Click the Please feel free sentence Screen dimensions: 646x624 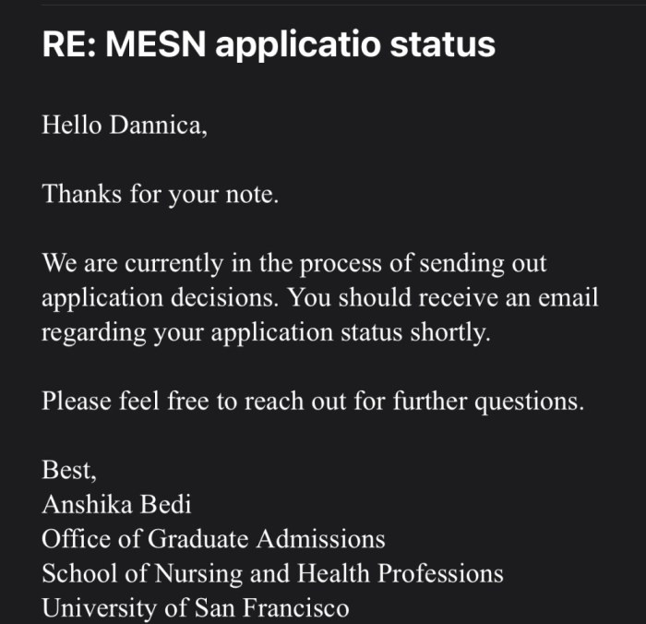[x=312, y=402]
